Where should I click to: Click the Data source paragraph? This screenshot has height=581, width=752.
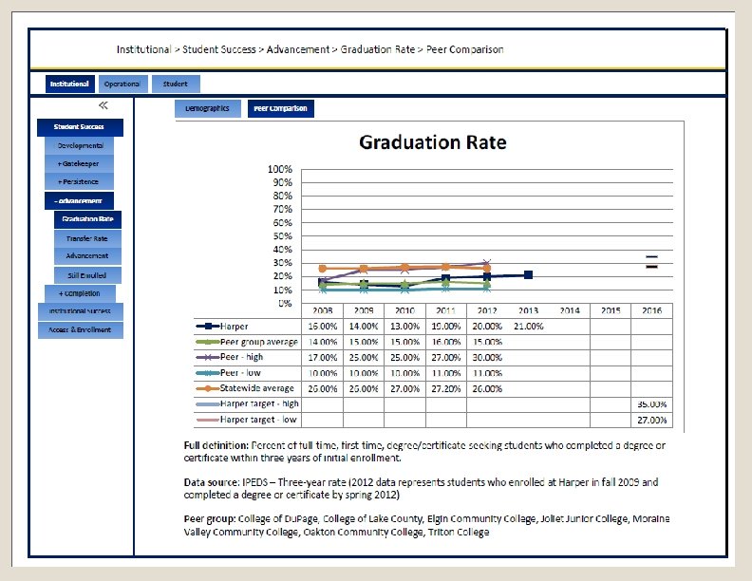click(421, 489)
